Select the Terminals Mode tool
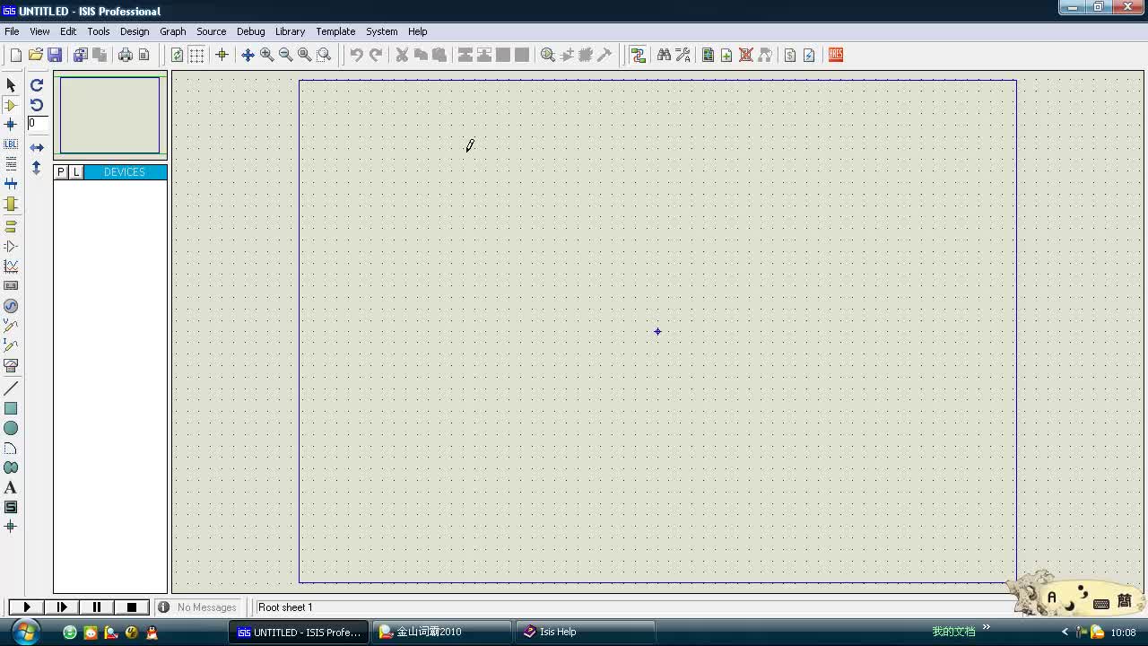Screen dimensions: 1148x646 pyautogui.click(x=11, y=226)
